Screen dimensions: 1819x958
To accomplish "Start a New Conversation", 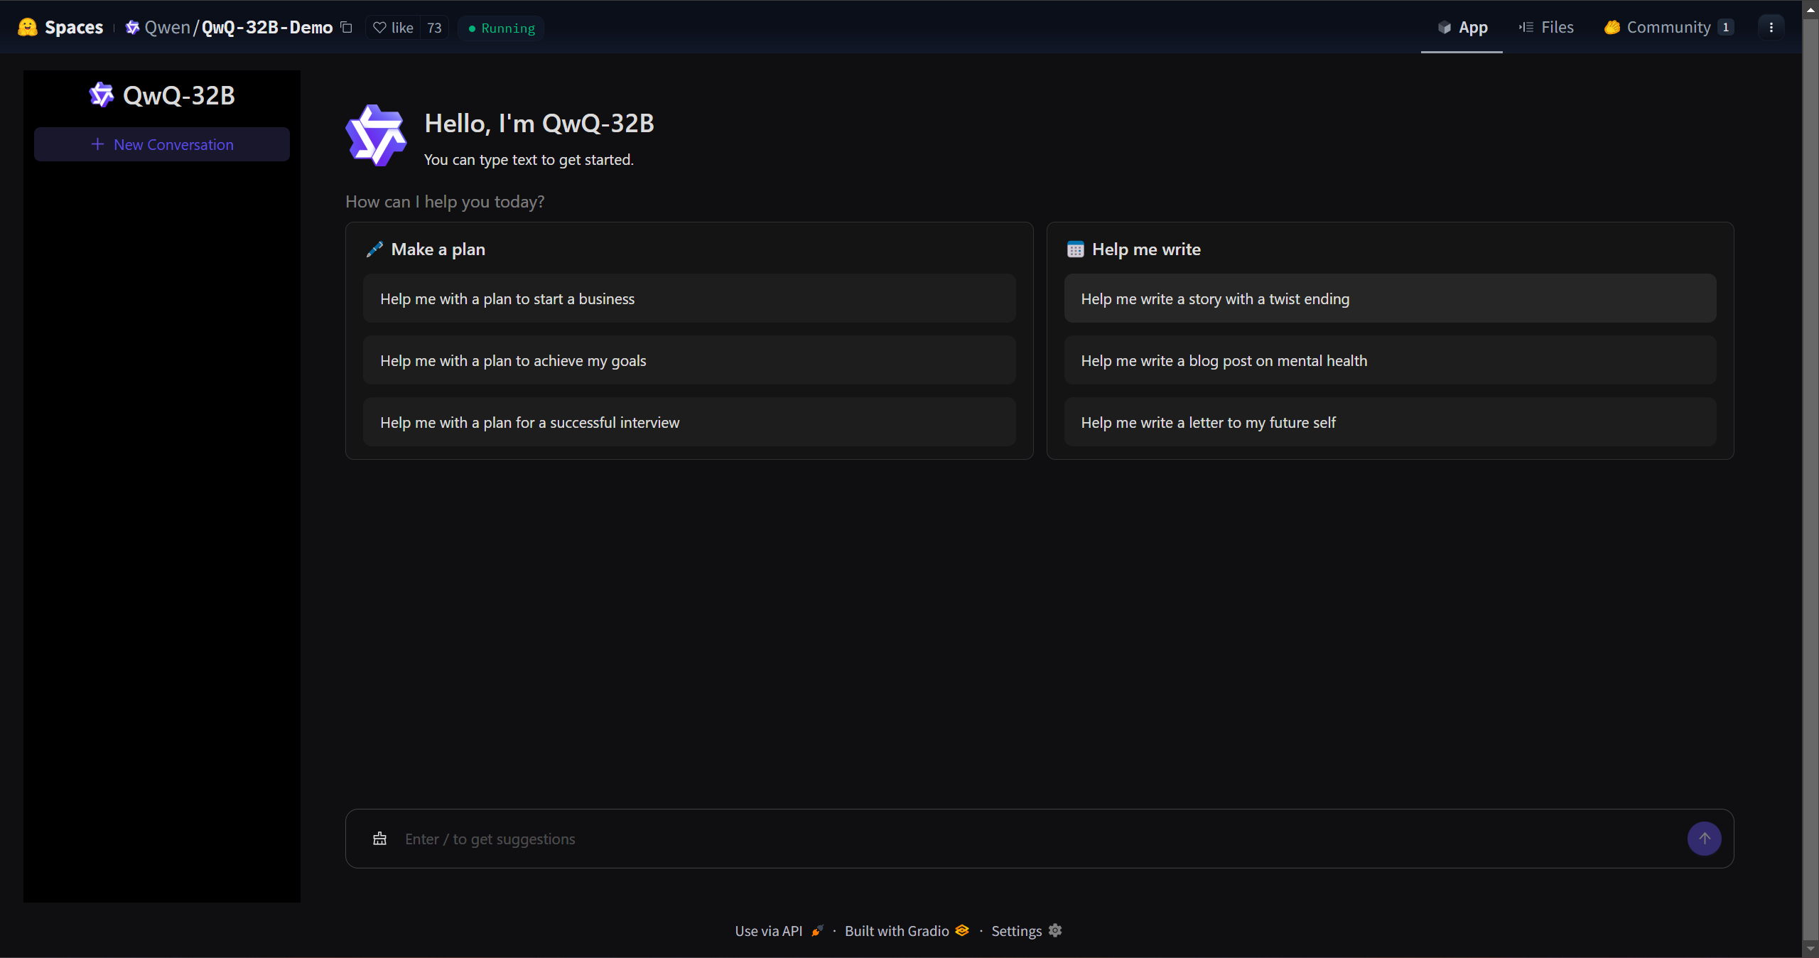I will (162, 144).
